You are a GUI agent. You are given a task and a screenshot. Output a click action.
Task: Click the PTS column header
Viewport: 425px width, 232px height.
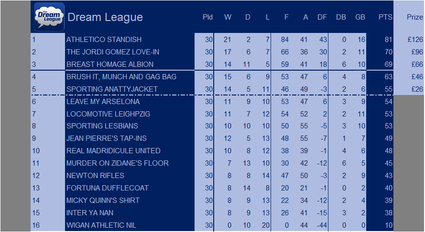point(385,17)
